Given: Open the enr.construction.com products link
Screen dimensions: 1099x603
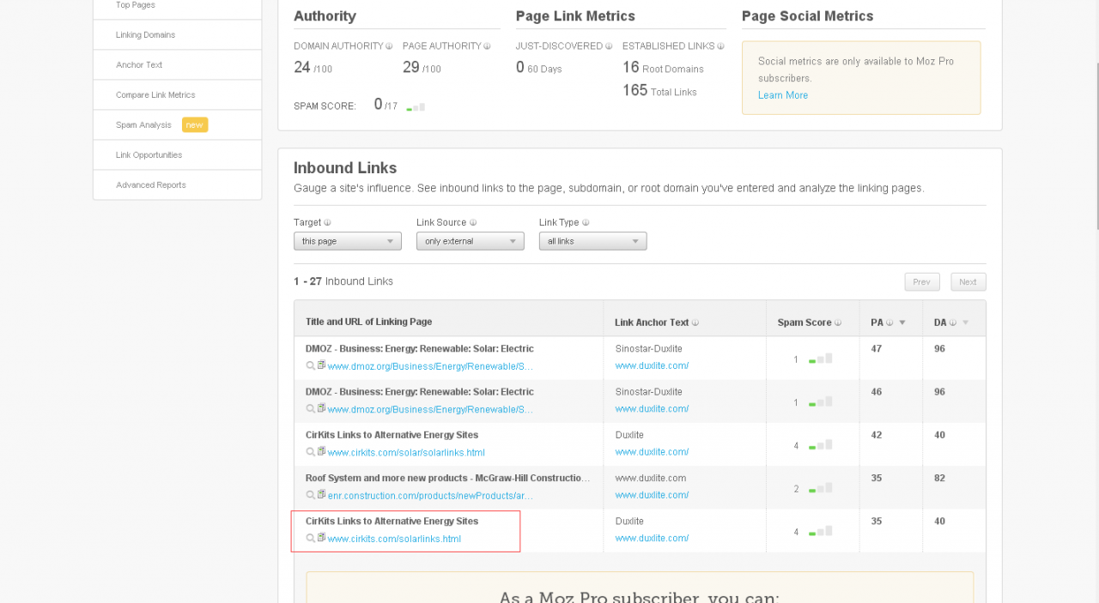Looking at the screenshot, I should (430, 496).
